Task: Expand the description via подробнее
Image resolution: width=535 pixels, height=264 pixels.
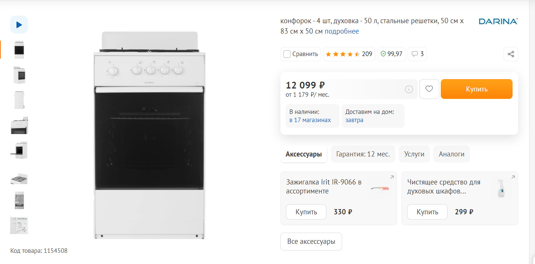Action: (342, 31)
